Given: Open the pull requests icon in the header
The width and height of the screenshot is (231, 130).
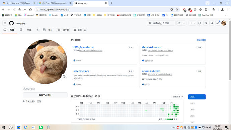Looking at the screenshot, I should click(206, 23).
